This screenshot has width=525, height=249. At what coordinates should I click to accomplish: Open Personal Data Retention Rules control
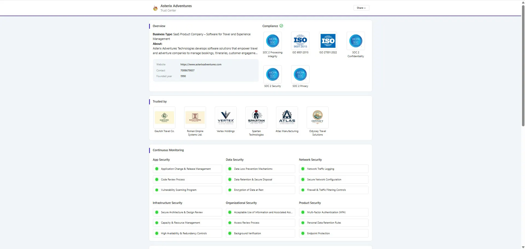[333, 223]
